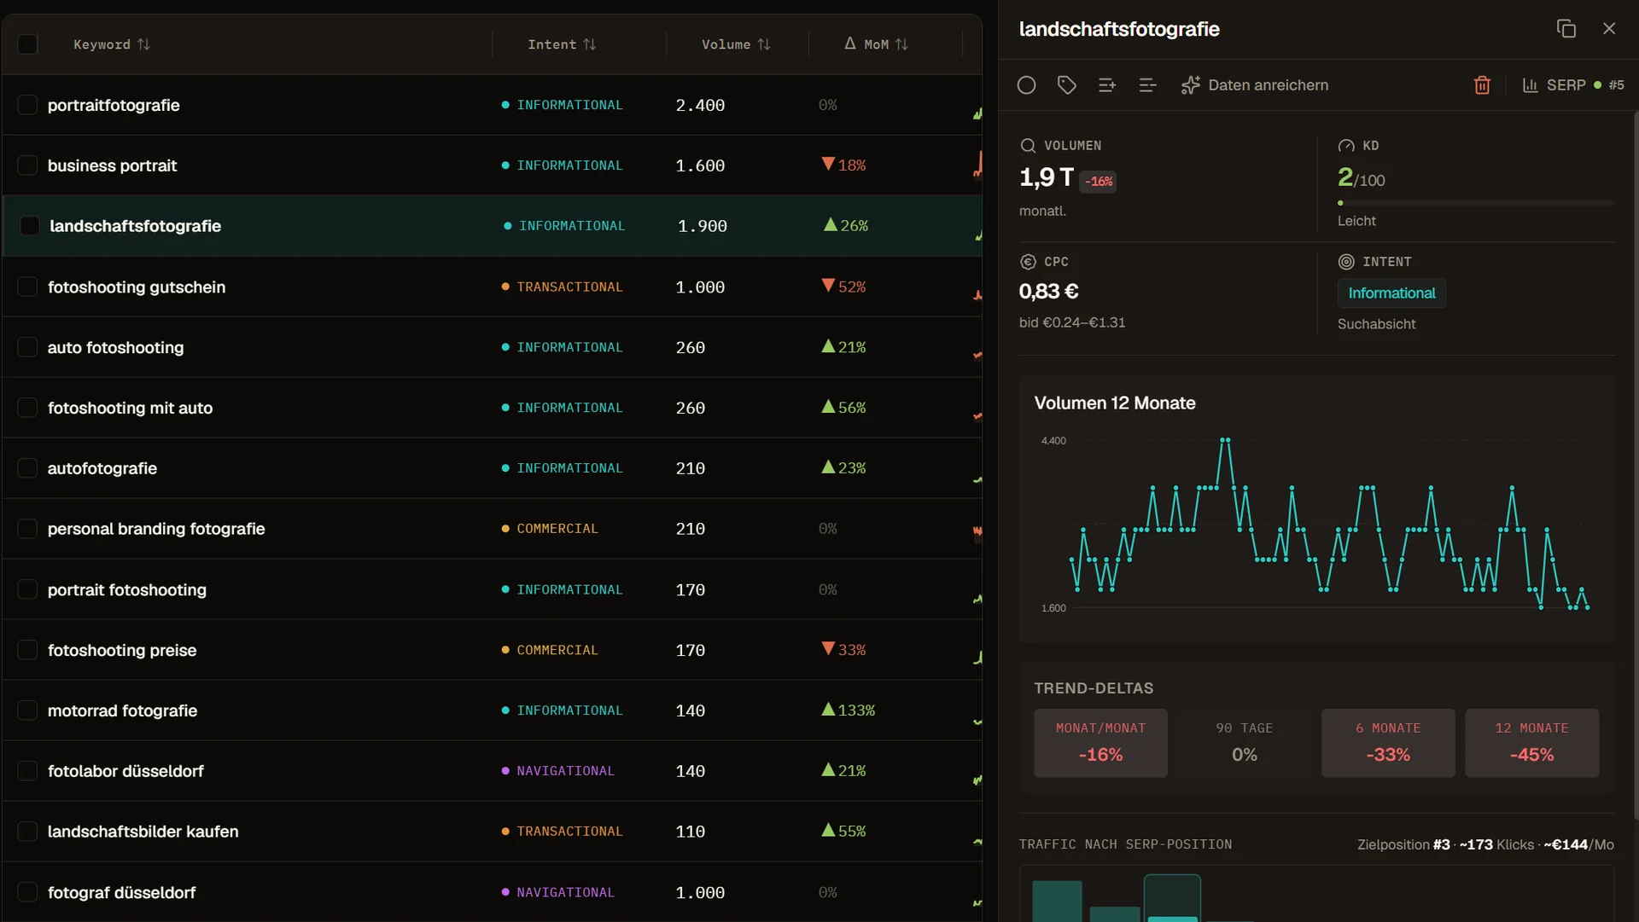
Task: Open the motorrad fotografie keyword row
Action: click(492, 710)
